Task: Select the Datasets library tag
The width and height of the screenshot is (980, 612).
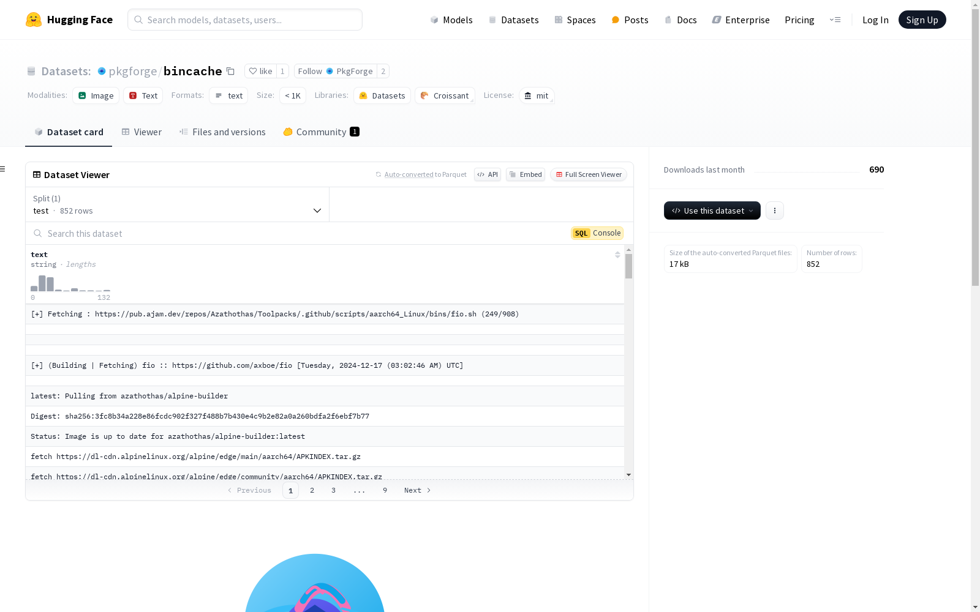Action: (382, 95)
